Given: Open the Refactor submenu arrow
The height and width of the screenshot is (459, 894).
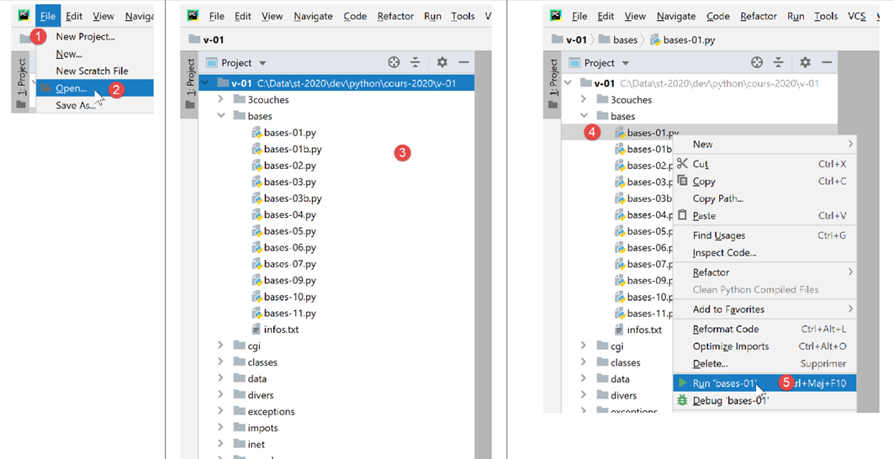Looking at the screenshot, I should coord(850,272).
